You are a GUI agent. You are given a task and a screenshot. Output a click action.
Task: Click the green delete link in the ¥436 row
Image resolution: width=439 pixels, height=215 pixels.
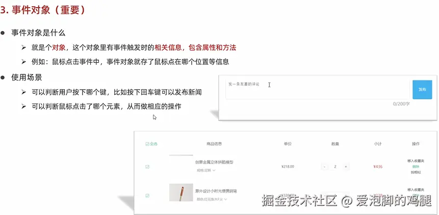click(416, 167)
